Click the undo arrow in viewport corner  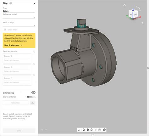42,130
